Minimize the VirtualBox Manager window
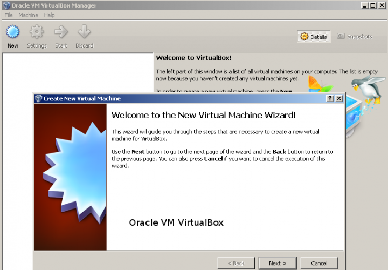388x270 pixels. point(365,5)
